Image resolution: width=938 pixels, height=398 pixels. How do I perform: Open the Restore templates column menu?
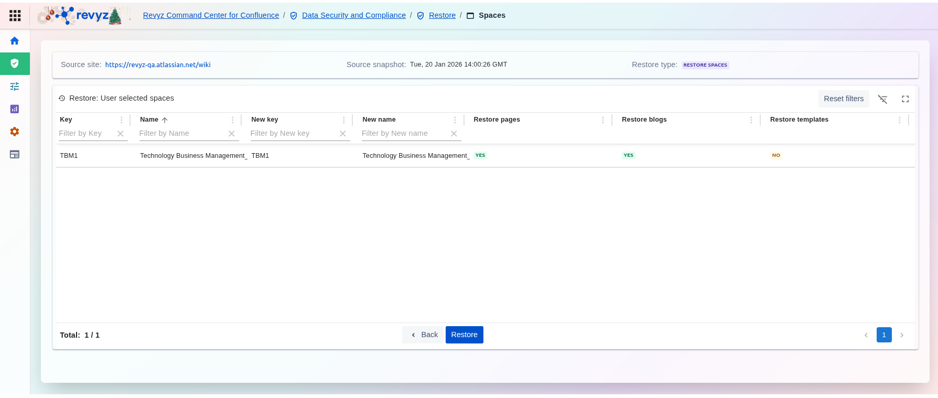[x=899, y=120]
